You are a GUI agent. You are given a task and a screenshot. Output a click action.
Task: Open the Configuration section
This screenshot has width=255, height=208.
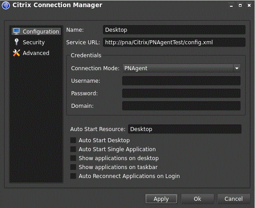36,31
